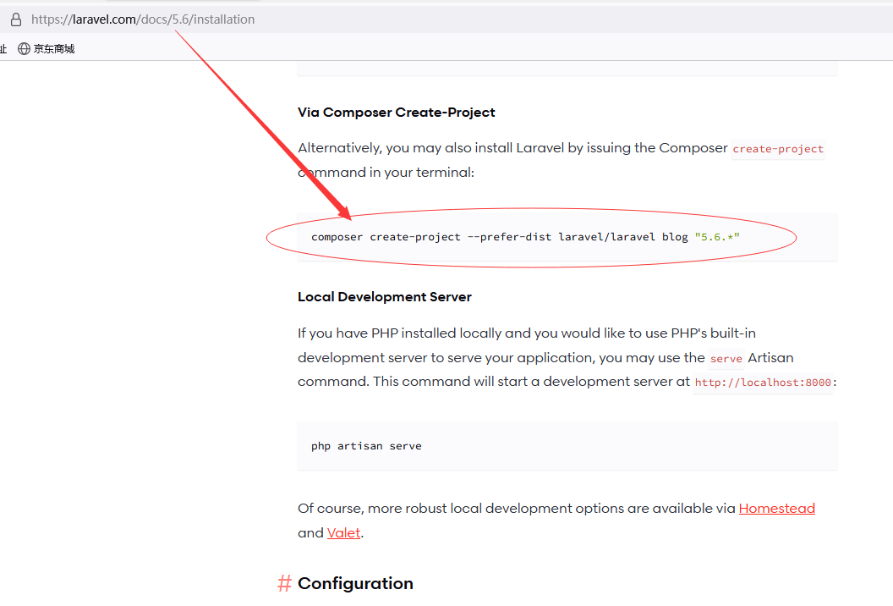The height and width of the screenshot is (606, 893).
Task: Click the laravel.com URL address field
Action: click(143, 19)
